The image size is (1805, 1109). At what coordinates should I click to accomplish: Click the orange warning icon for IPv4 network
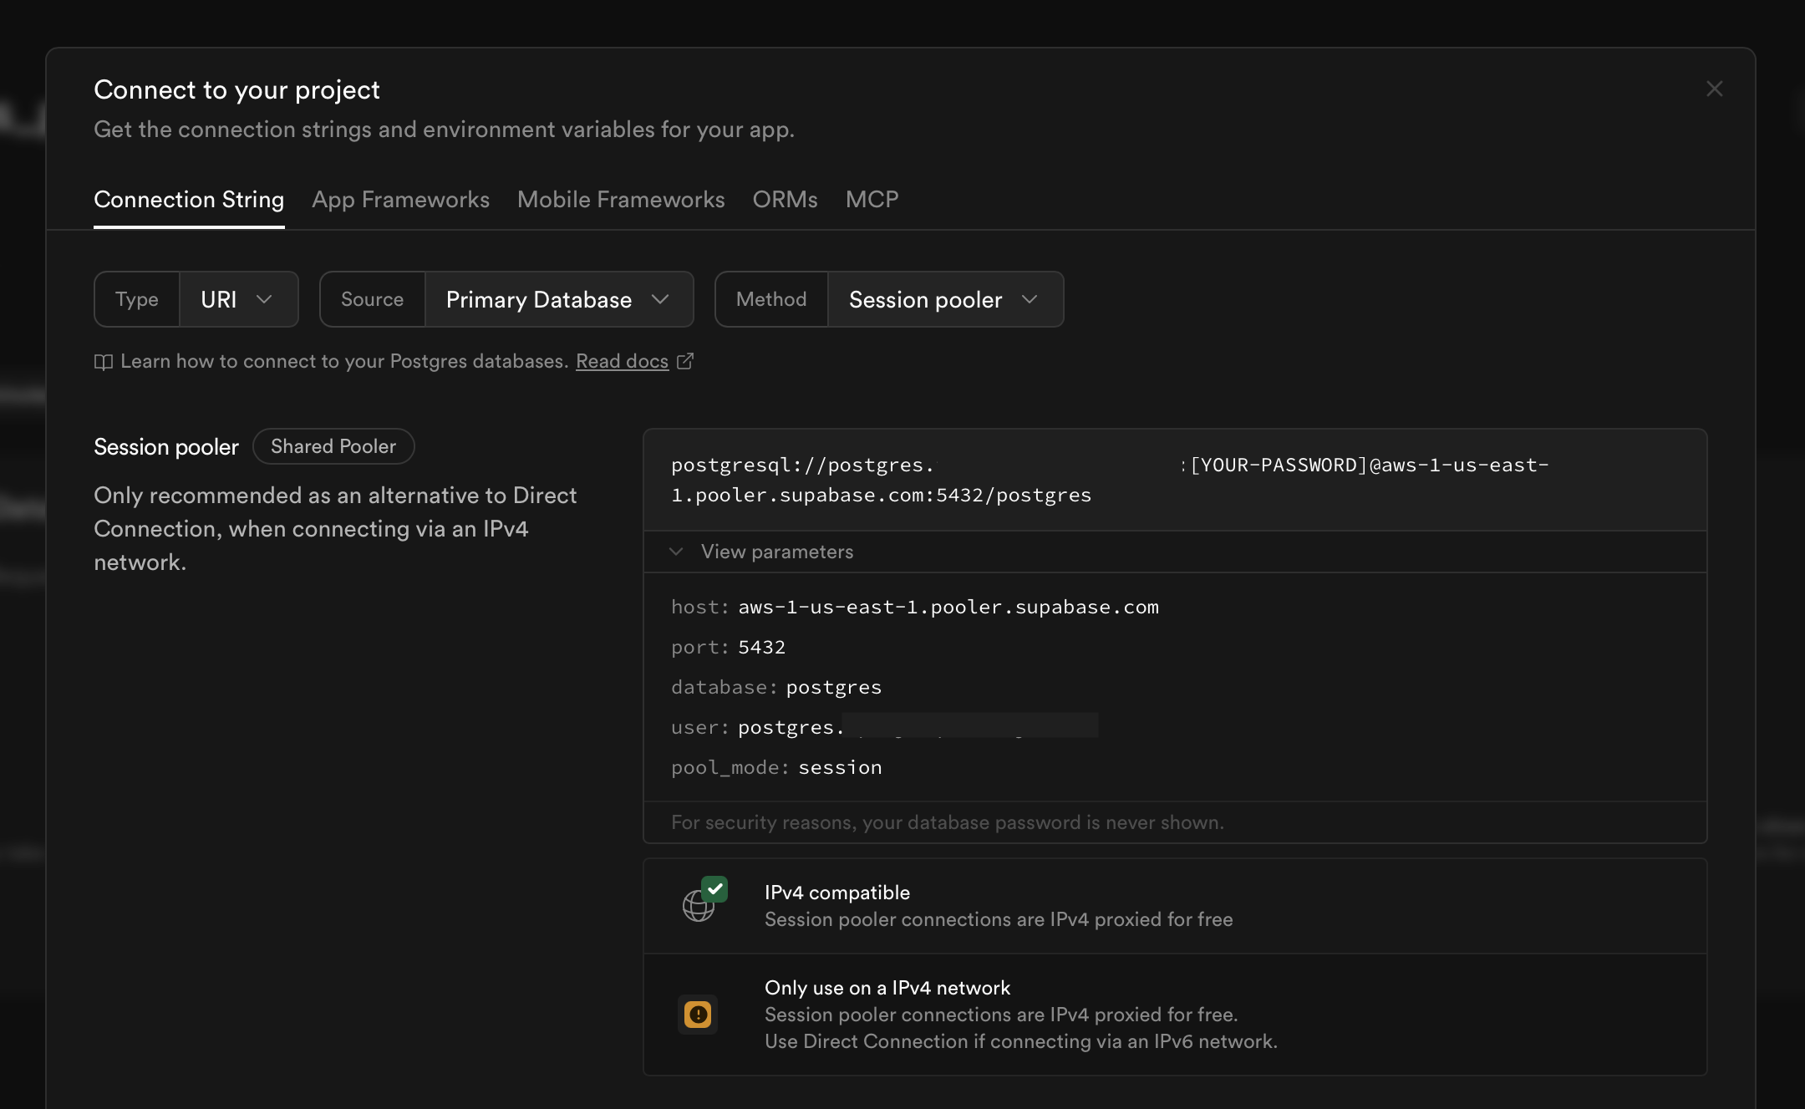[698, 1015]
